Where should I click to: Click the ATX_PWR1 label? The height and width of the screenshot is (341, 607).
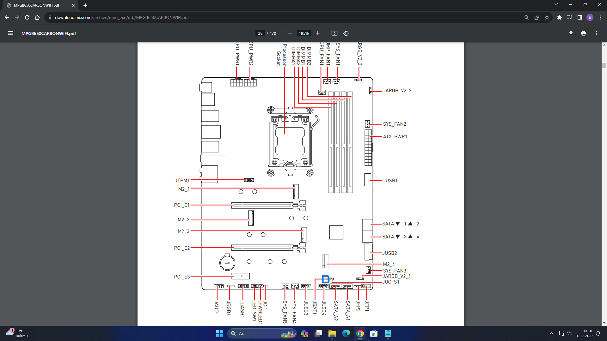[395, 137]
